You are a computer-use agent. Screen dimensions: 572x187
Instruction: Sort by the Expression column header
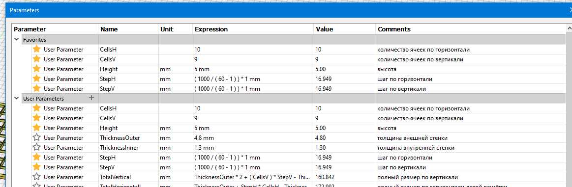253,29
